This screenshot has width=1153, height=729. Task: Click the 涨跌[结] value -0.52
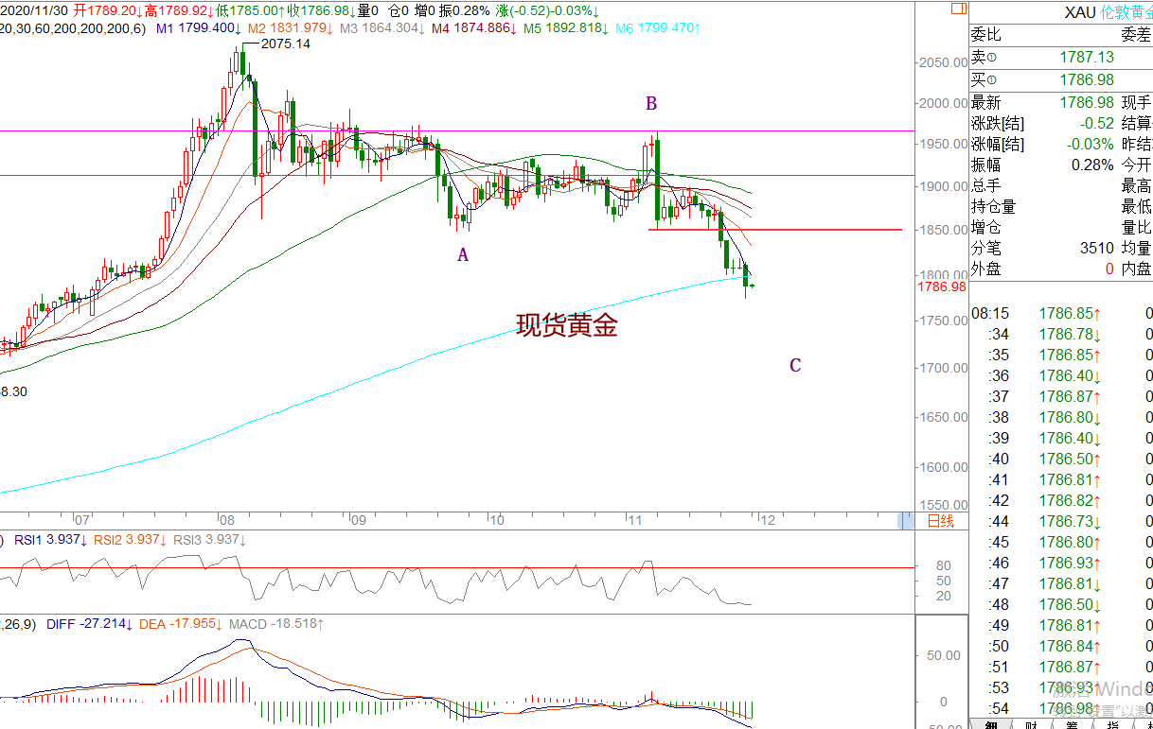1096,124
